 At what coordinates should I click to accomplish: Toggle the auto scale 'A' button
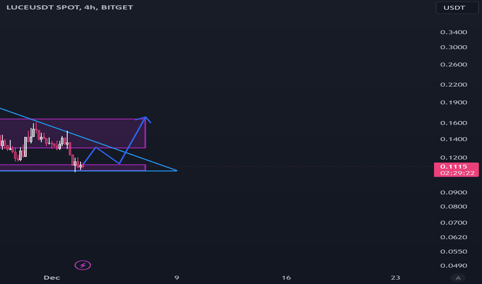458,278
